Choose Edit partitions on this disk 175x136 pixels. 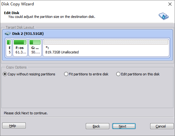pyautogui.click(x=138, y=74)
